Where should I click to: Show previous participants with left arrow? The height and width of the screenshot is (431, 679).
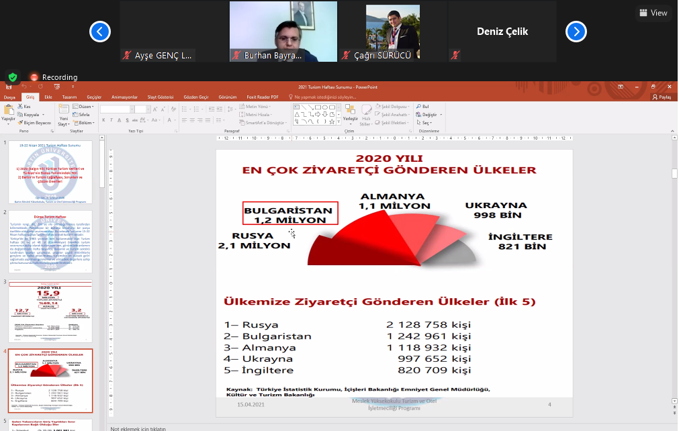[100, 32]
